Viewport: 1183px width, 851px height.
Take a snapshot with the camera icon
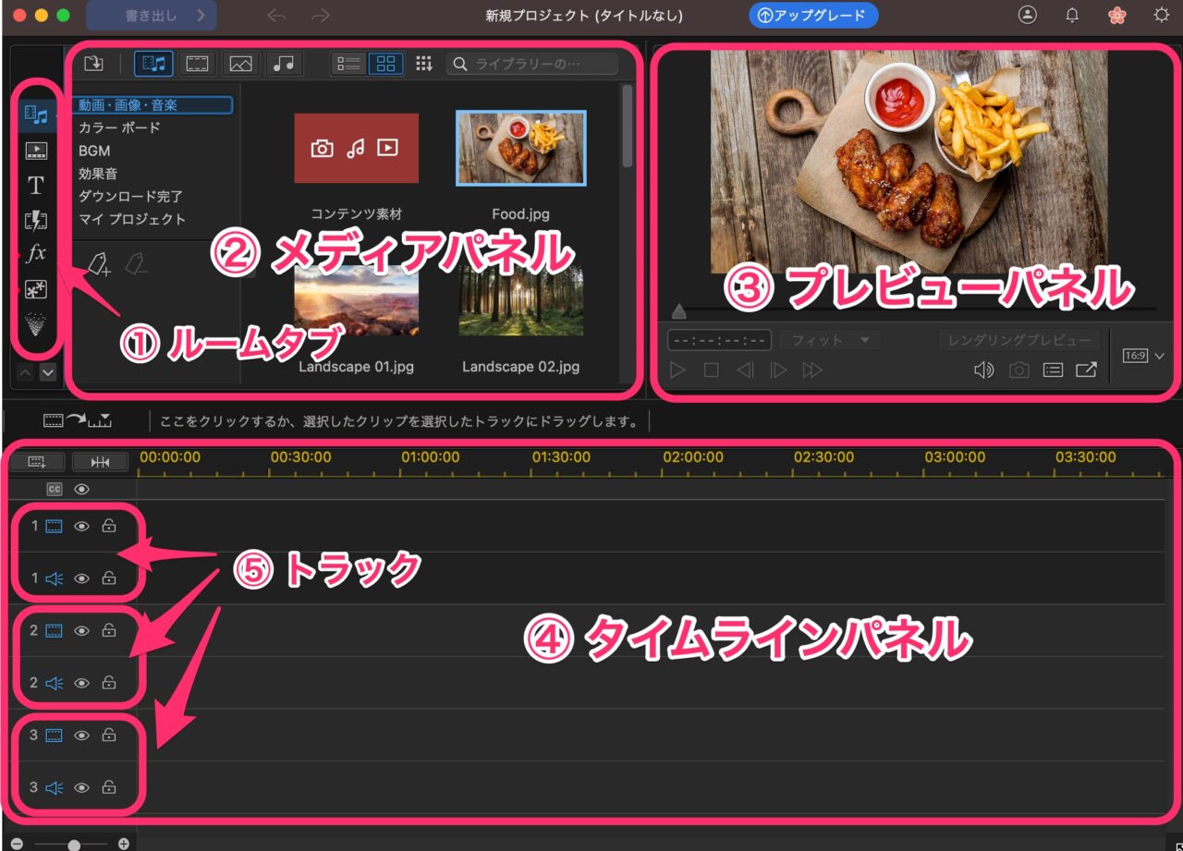point(1018,371)
